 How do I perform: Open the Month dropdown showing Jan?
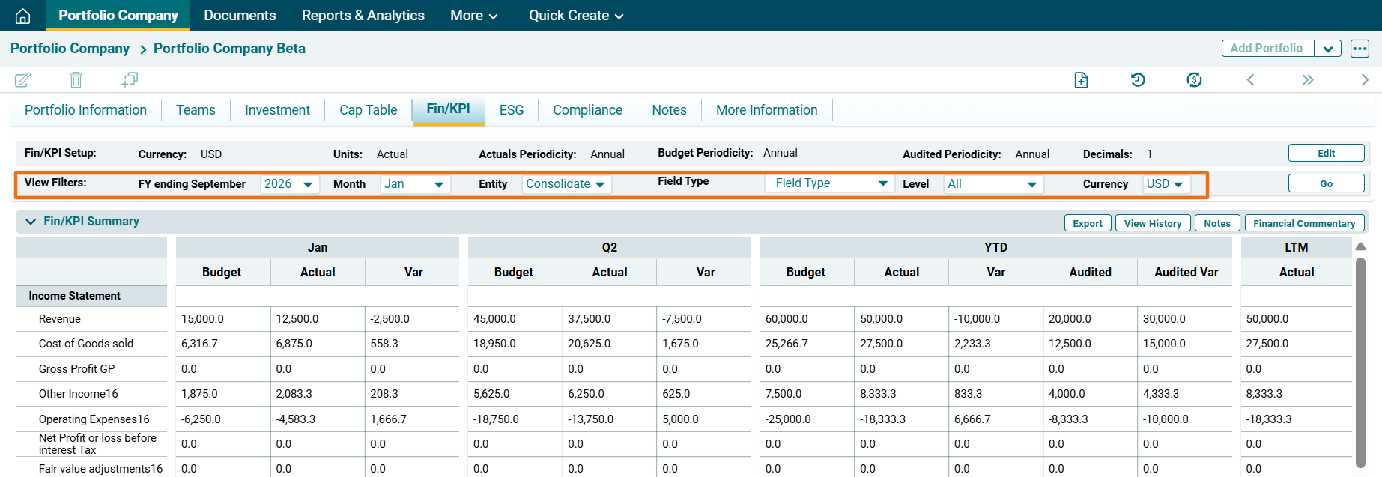coord(415,184)
